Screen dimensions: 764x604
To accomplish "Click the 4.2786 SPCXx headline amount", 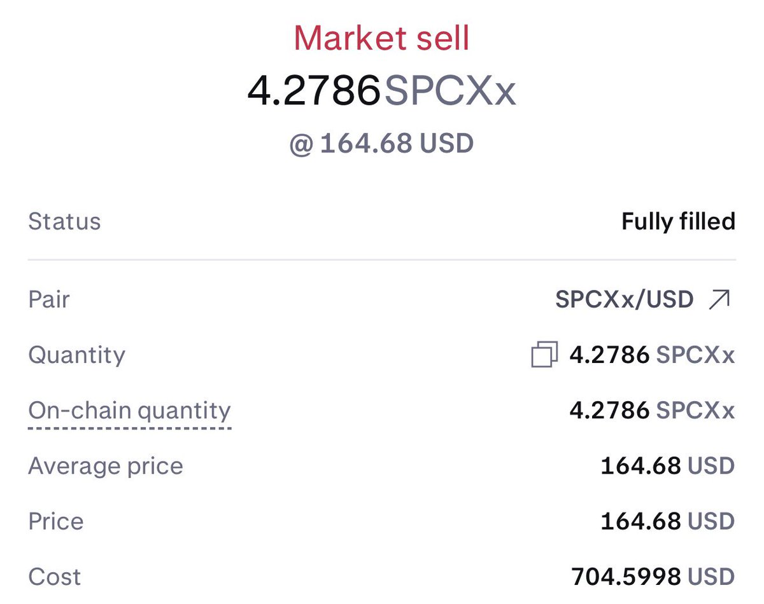I will pos(381,92).
